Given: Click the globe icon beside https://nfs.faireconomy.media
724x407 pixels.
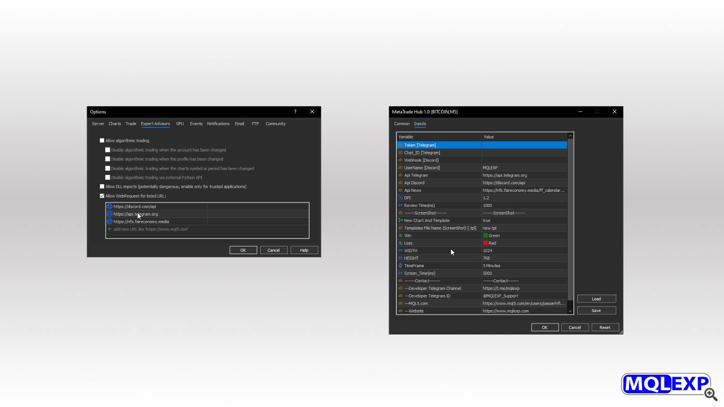Looking at the screenshot, I should click(110, 222).
